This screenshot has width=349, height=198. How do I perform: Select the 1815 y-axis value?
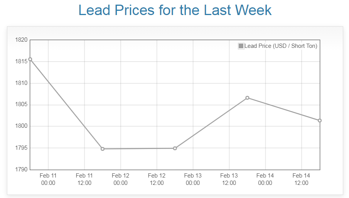point(21,62)
